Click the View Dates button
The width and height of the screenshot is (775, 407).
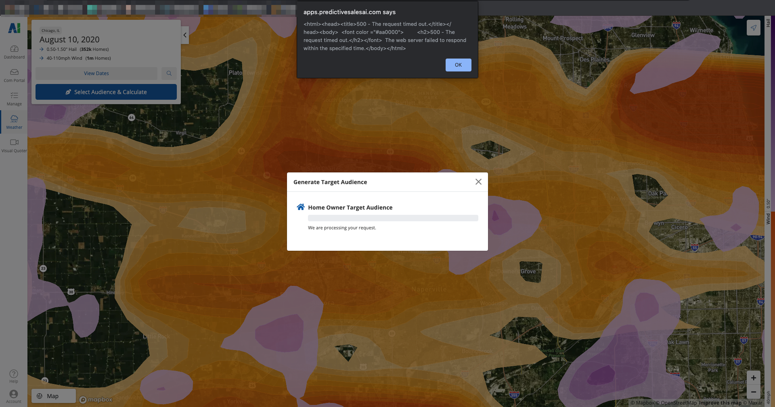96,73
